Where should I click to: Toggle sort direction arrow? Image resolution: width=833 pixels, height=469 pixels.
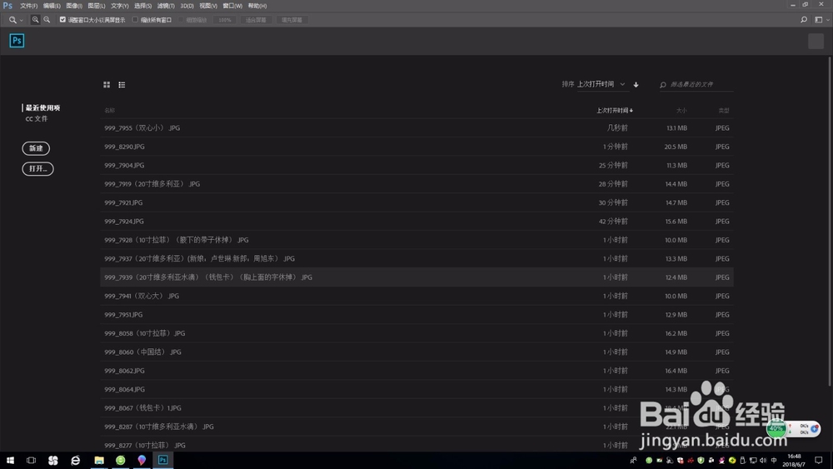coord(636,84)
